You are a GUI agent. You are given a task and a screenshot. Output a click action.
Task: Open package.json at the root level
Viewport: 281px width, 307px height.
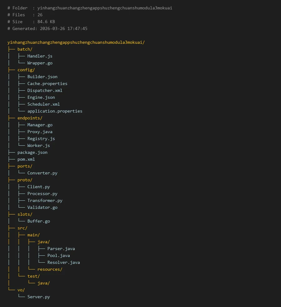tap(32, 152)
